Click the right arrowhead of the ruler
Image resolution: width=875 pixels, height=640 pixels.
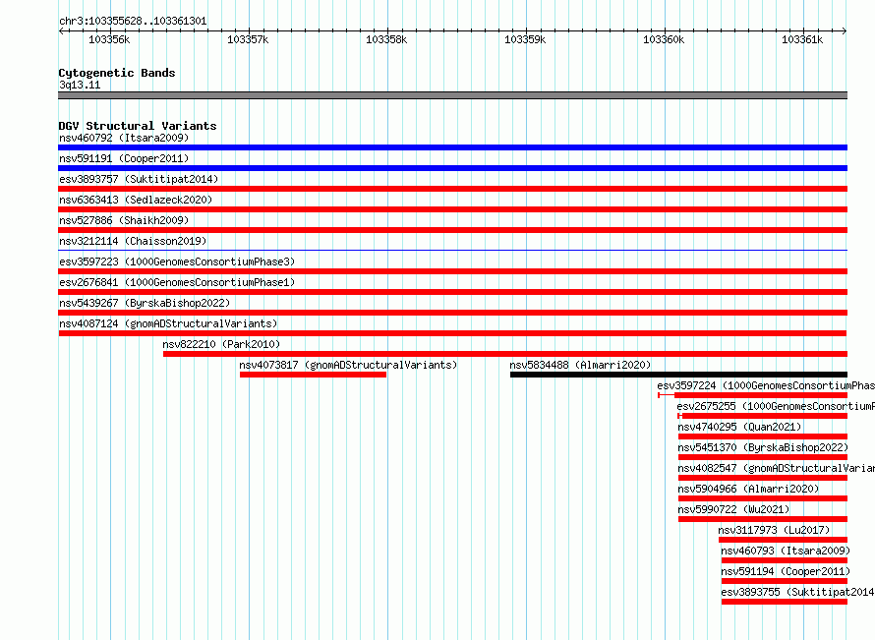pos(845,30)
